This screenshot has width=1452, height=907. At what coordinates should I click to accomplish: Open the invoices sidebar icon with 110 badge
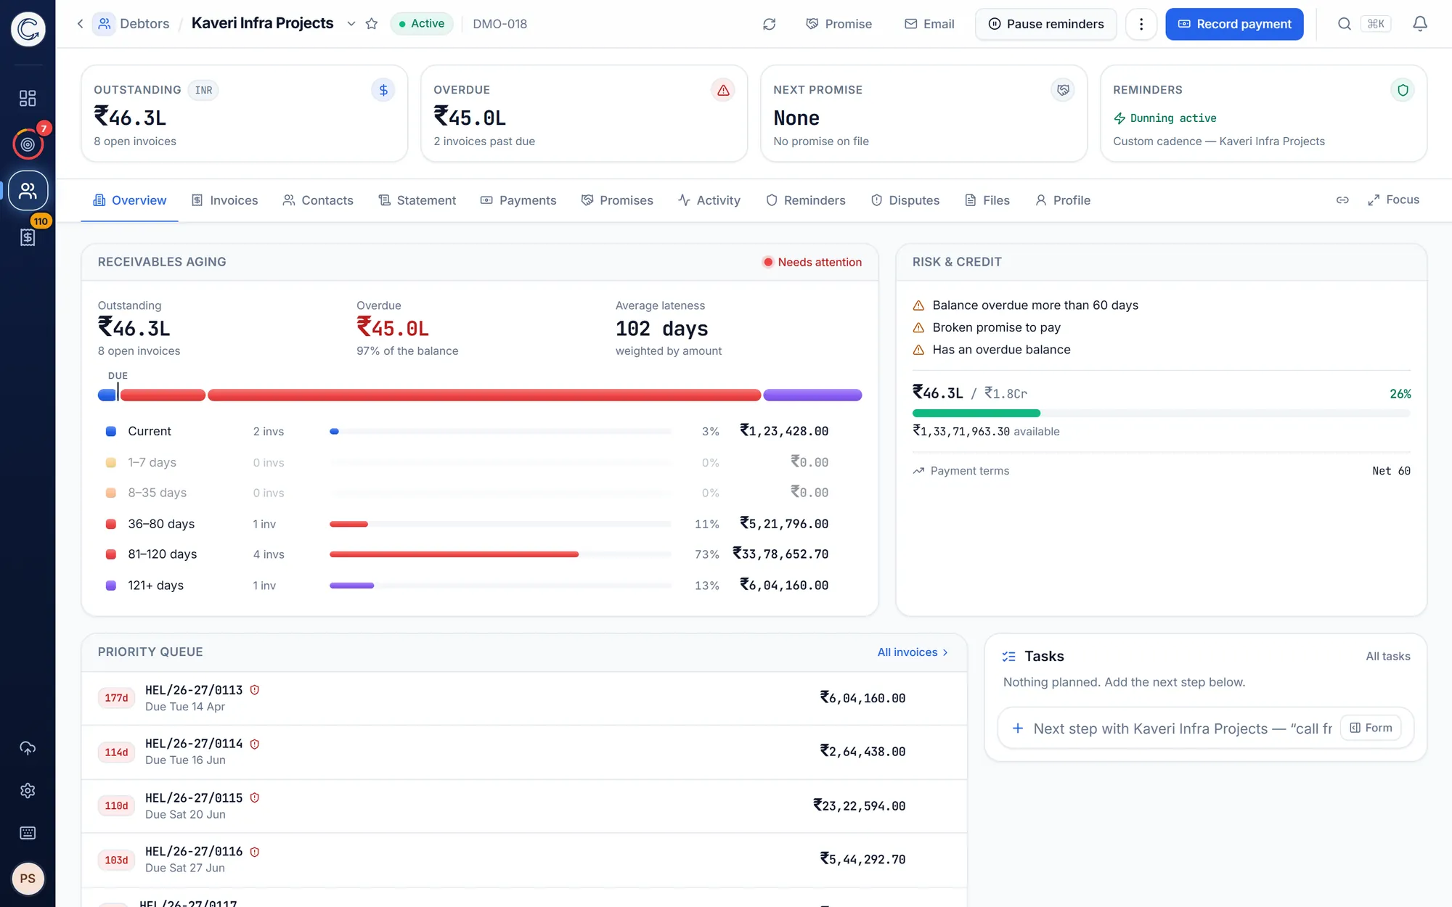pyautogui.click(x=28, y=237)
